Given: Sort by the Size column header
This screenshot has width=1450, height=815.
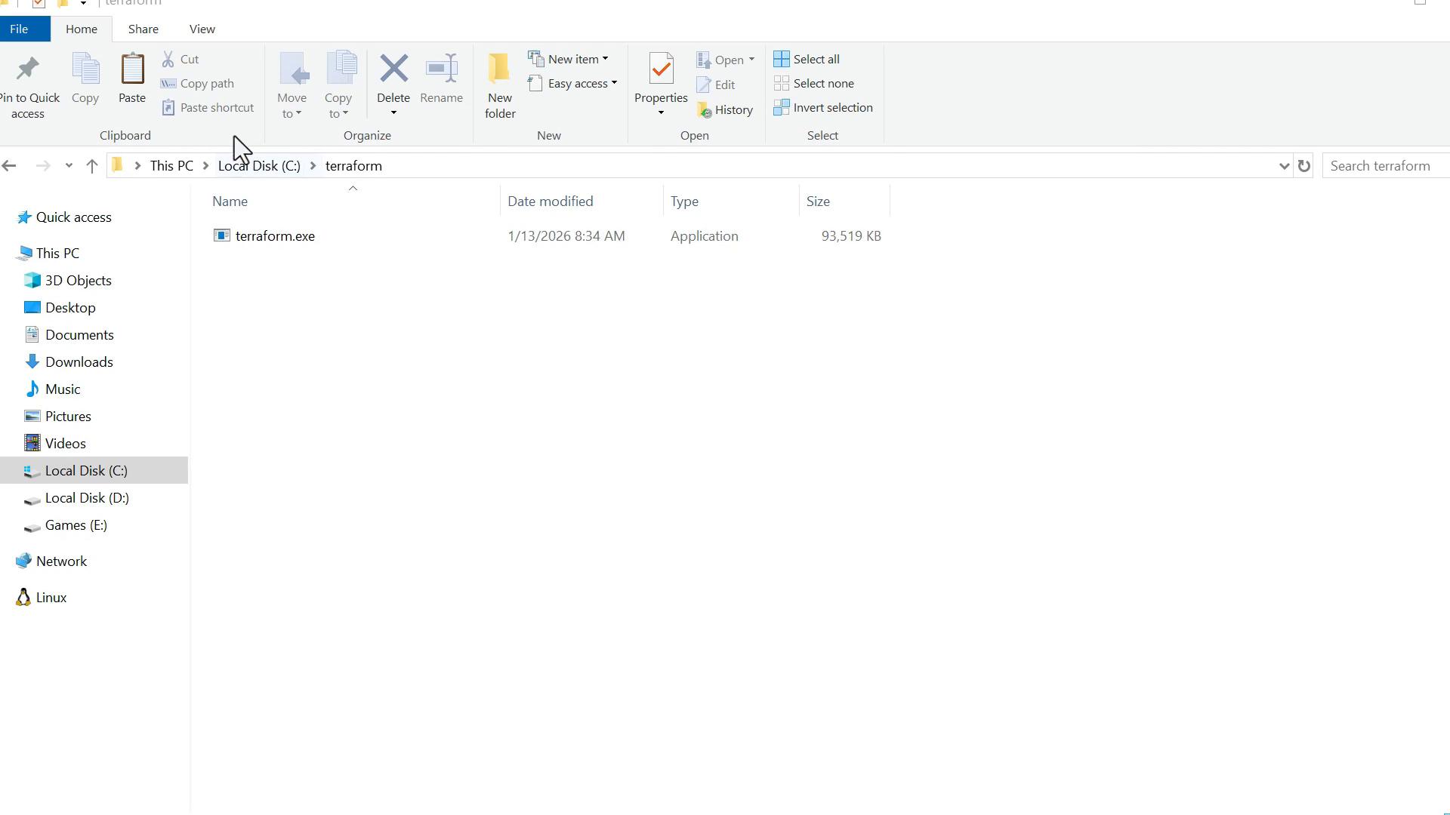Looking at the screenshot, I should coord(818,201).
